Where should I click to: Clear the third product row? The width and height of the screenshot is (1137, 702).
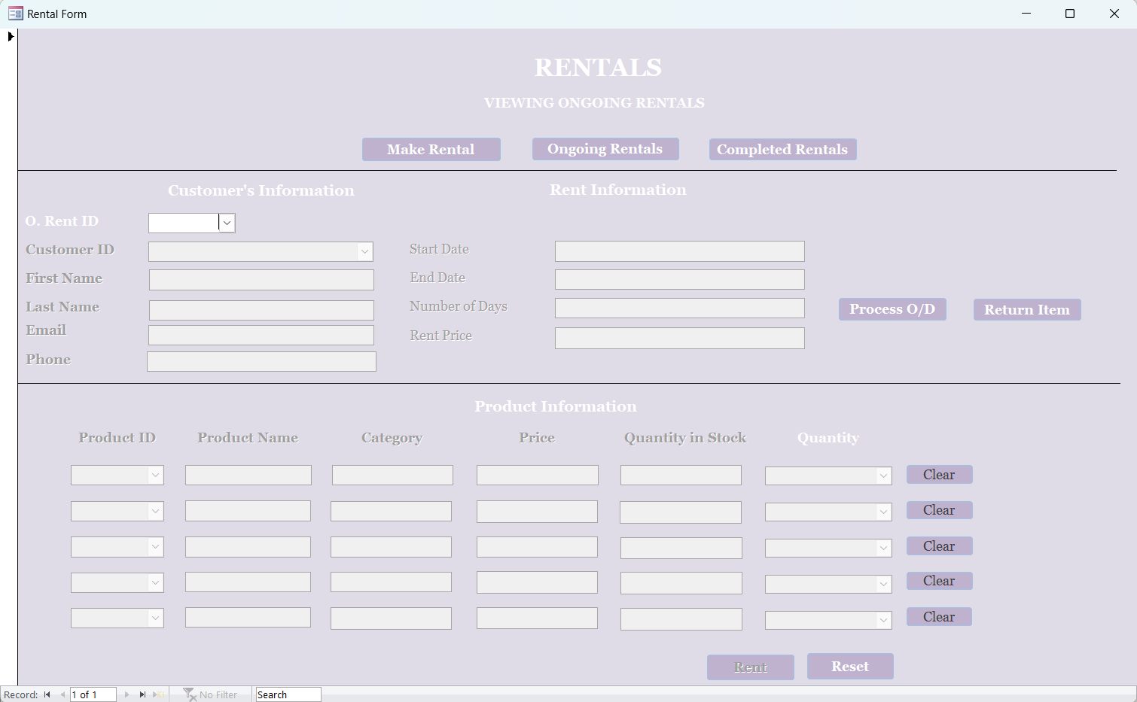click(x=939, y=546)
